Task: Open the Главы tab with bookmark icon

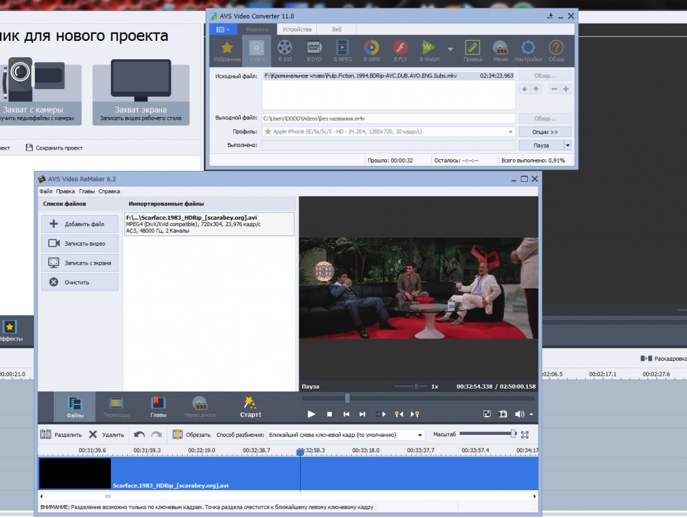Action: pos(158,406)
